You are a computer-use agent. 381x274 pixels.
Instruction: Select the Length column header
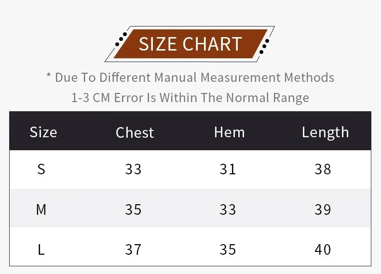tap(325, 132)
